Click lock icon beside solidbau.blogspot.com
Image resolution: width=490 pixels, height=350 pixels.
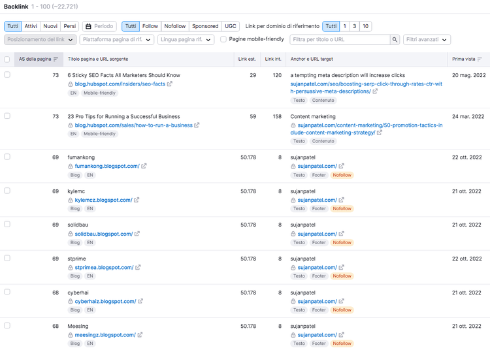pos(71,234)
